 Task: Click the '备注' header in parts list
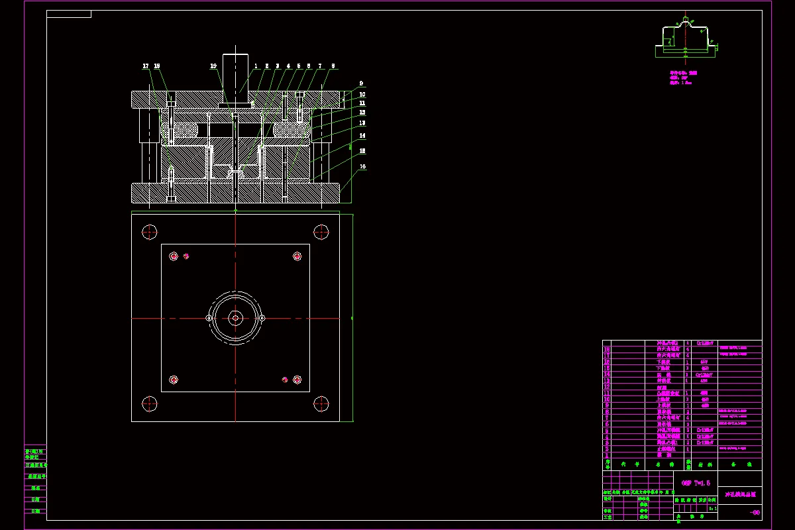click(x=741, y=464)
